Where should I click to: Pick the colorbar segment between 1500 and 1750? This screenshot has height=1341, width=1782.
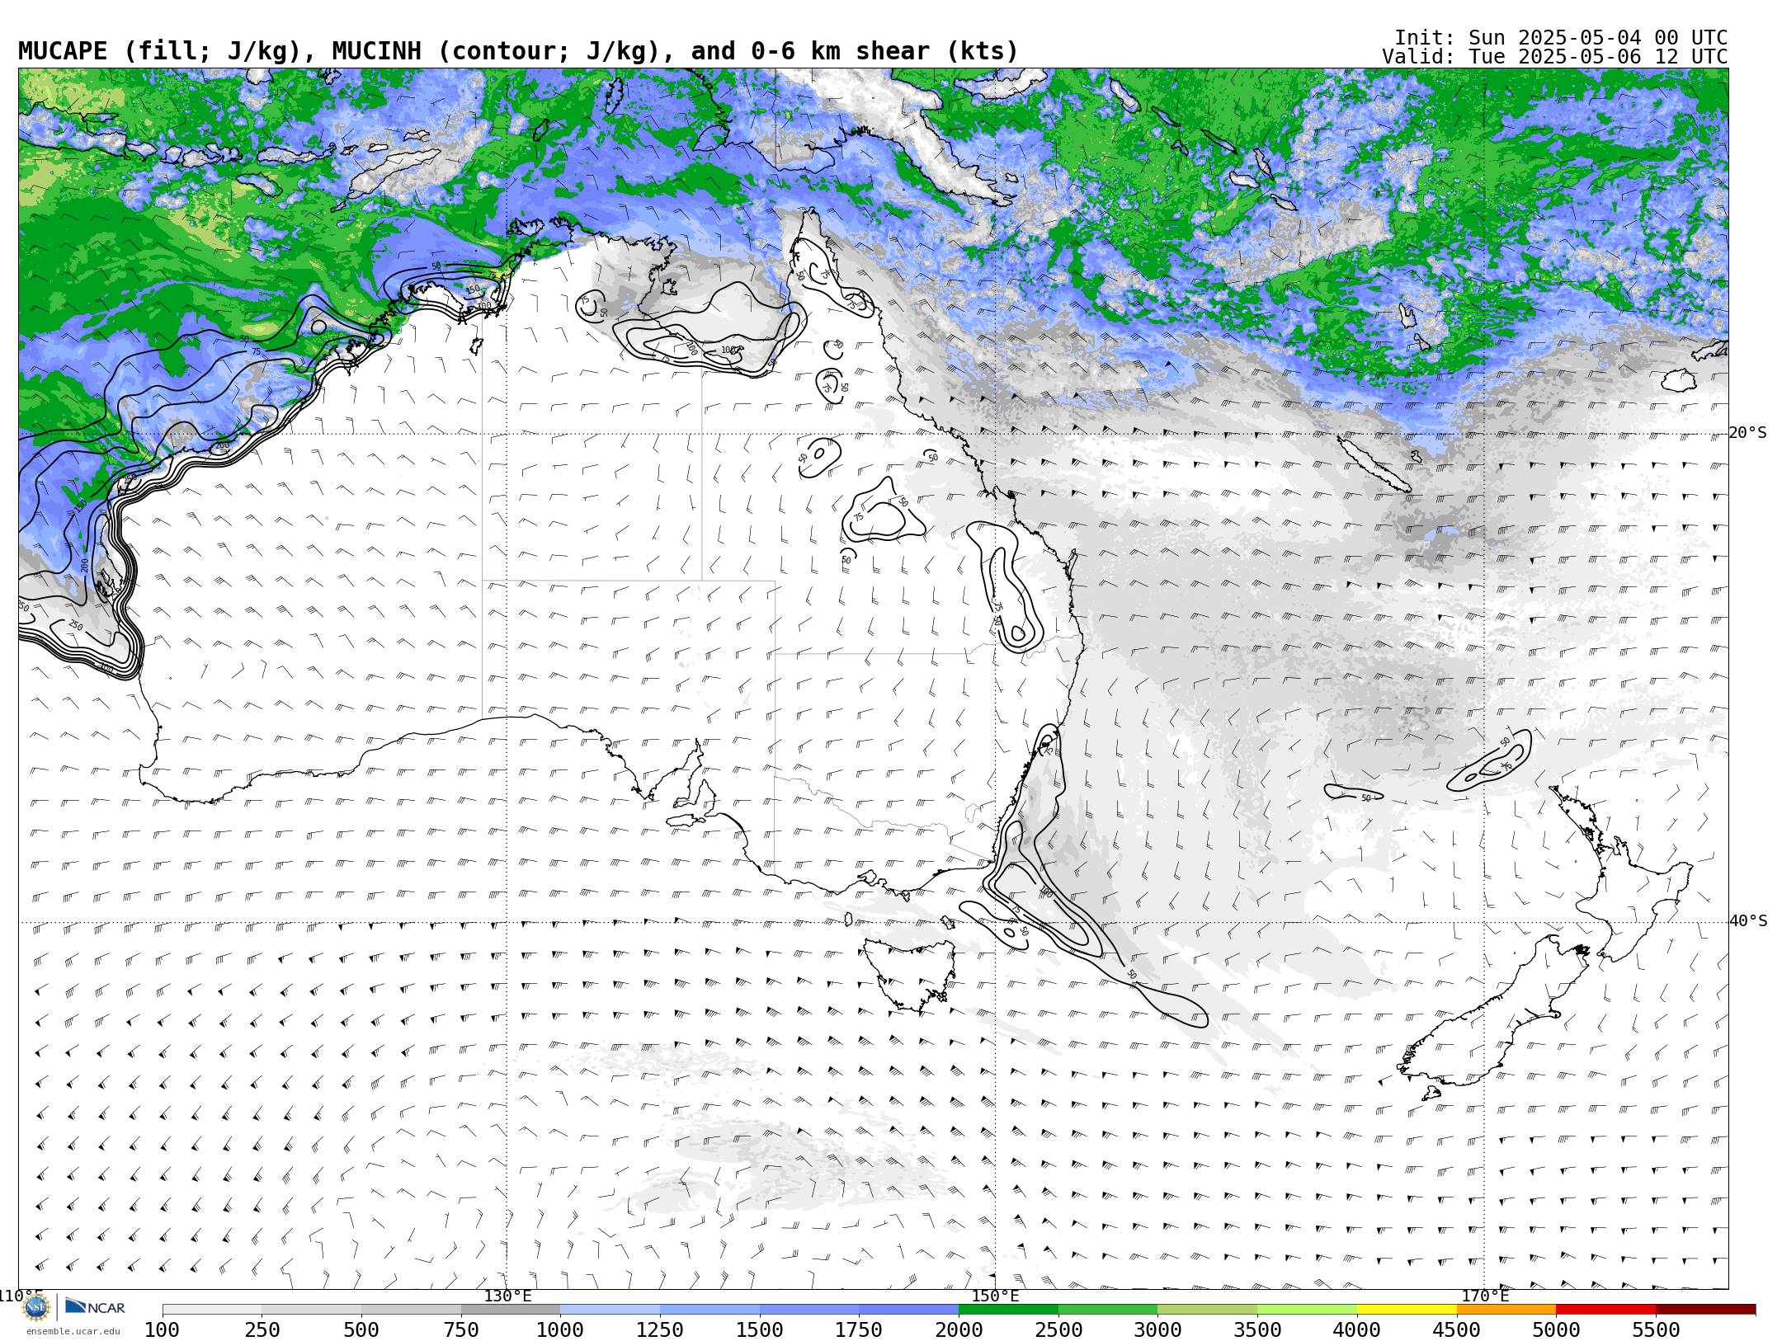pos(809,1310)
